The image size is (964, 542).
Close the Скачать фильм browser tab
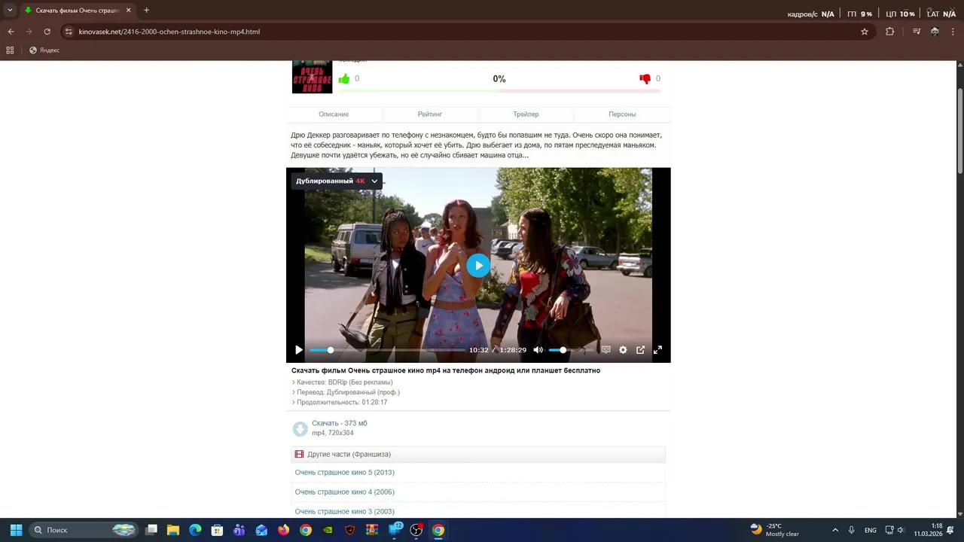(129, 11)
